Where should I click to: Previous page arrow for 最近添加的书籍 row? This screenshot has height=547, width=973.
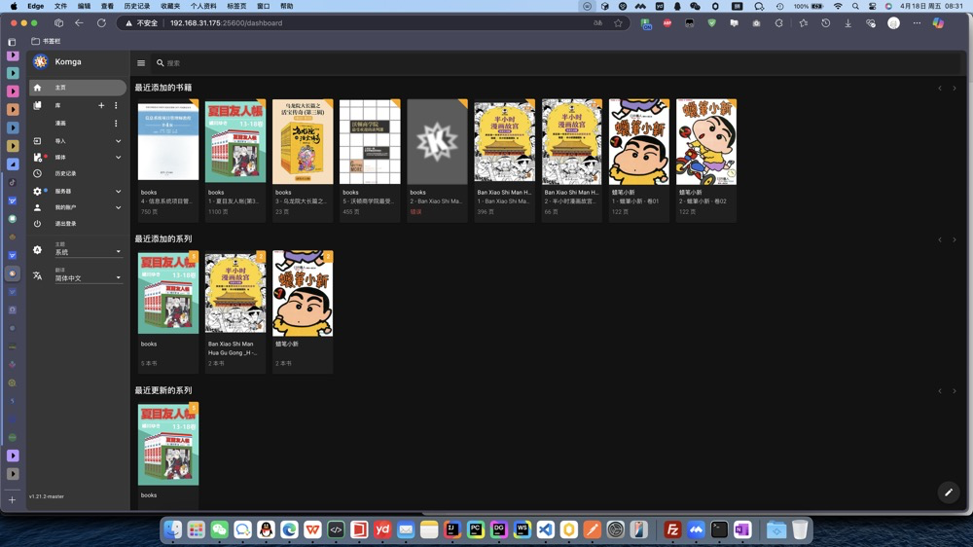[940, 89]
